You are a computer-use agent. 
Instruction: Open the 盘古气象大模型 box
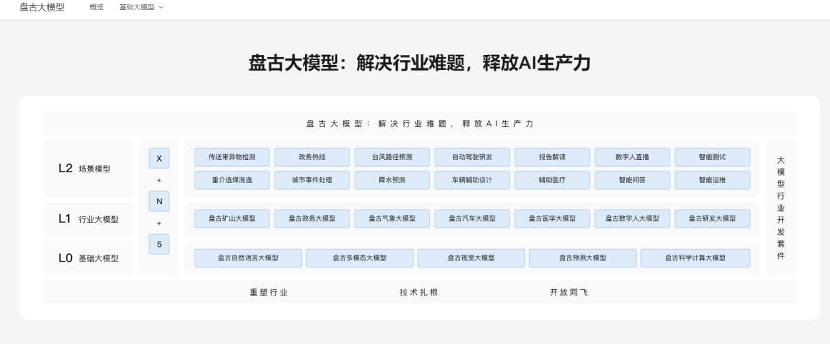click(392, 219)
